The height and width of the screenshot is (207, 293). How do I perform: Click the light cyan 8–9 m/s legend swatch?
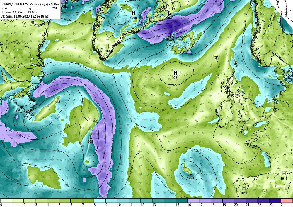[x=100, y=201]
